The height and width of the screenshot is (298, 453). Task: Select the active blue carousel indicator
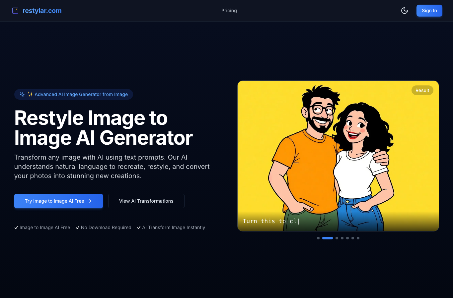pyautogui.click(x=328, y=238)
